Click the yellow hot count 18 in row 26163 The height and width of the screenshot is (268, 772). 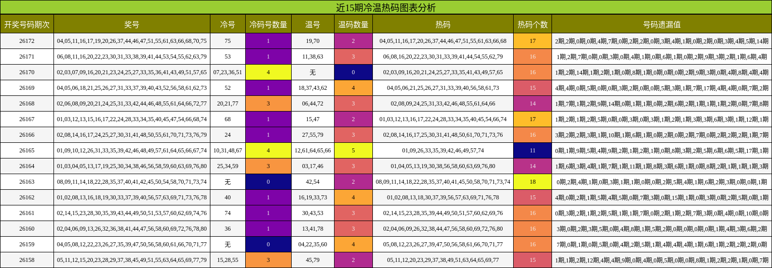click(x=532, y=182)
